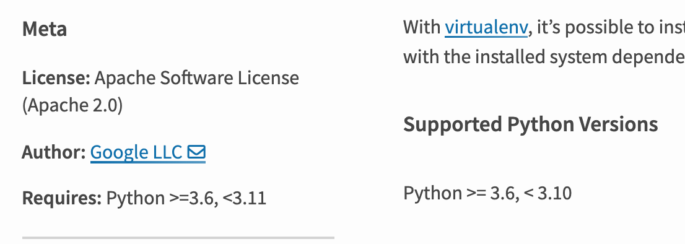Click the bold Author label
Screen dimensions: 685x244
pos(54,152)
